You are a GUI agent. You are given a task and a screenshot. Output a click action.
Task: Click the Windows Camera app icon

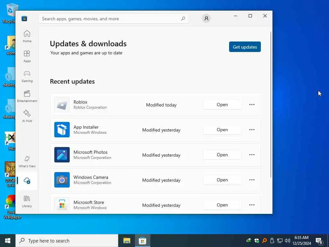click(x=62, y=180)
